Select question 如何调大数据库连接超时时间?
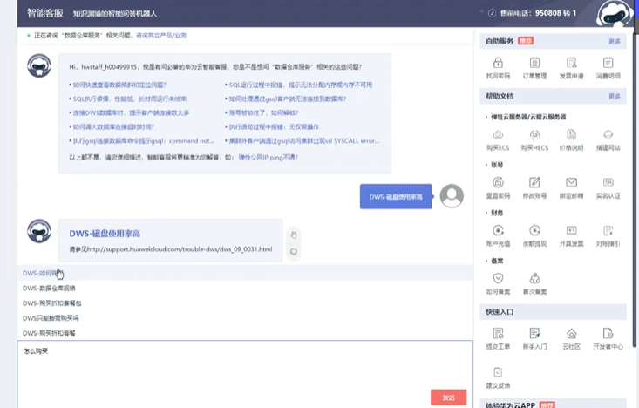This screenshot has height=408, width=639. pyautogui.click(x=113, y=126)
